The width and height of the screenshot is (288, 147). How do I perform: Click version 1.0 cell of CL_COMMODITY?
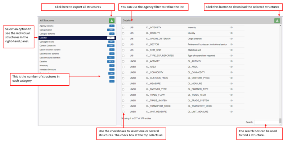point(231,72)
